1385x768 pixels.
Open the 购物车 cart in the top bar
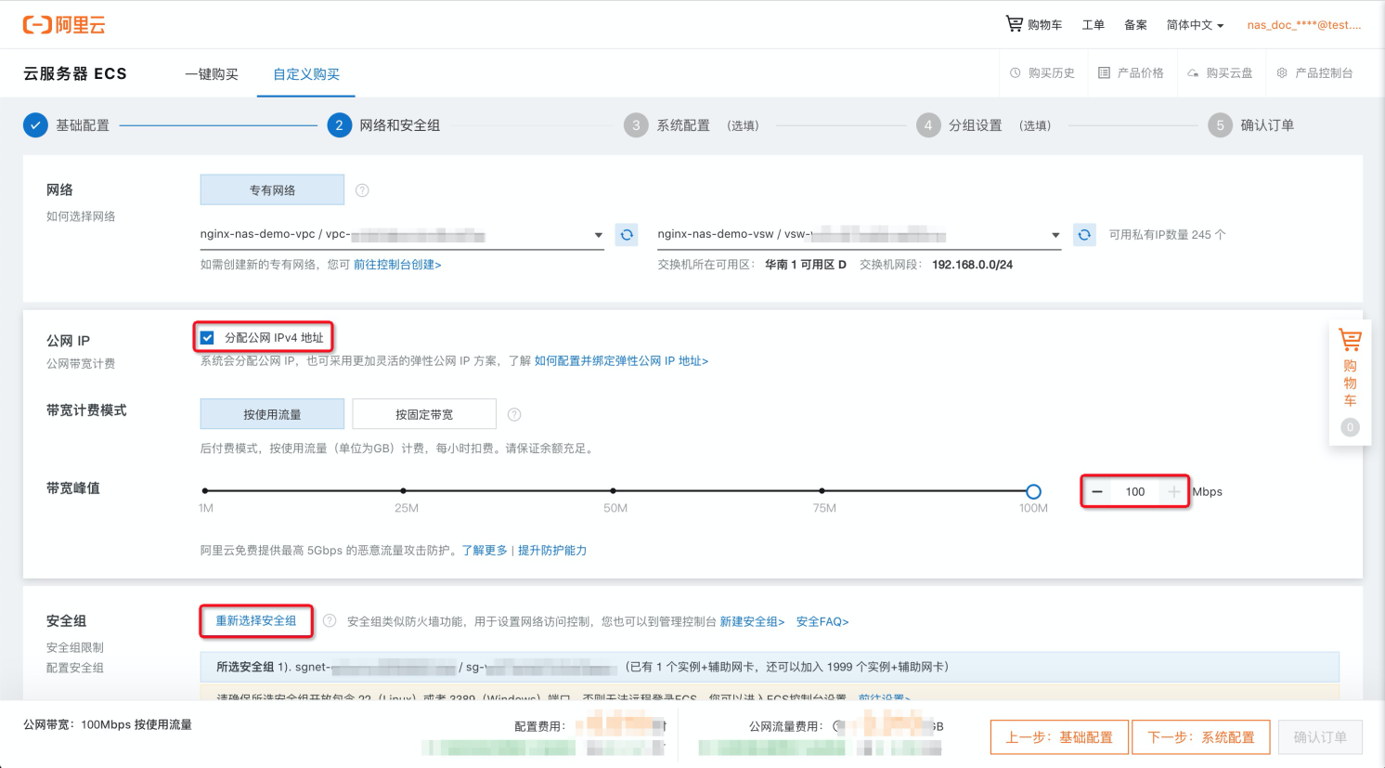pos(1034,24)
